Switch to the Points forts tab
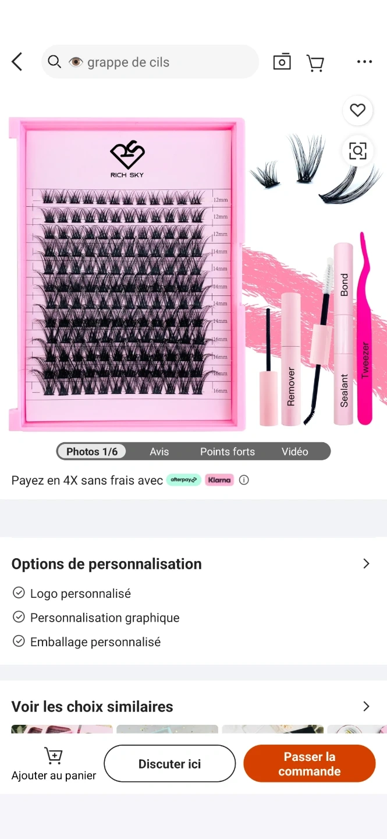The height and width of the screenshot is (839, 387). click(x=227, y=452)
